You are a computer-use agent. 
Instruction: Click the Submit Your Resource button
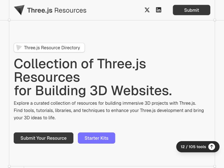point(43,138)
